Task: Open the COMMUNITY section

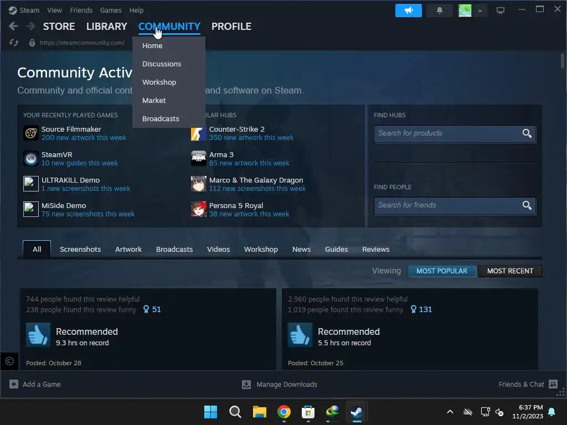Action: tap(169, 27)
